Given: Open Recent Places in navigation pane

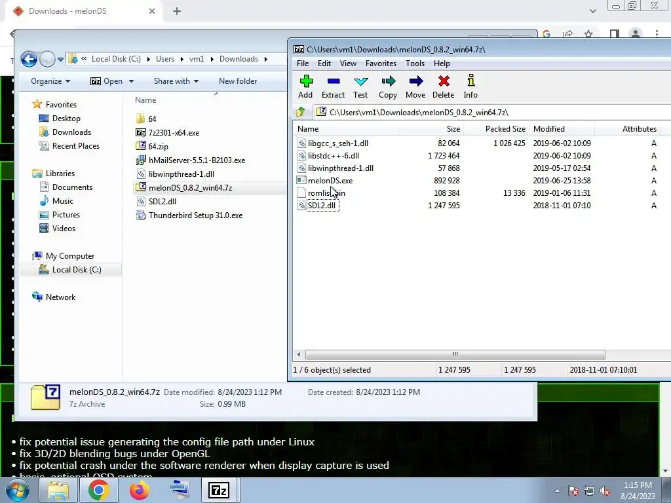Looking at the screenshot, I should pyautogui.click(x=69, y=146).
